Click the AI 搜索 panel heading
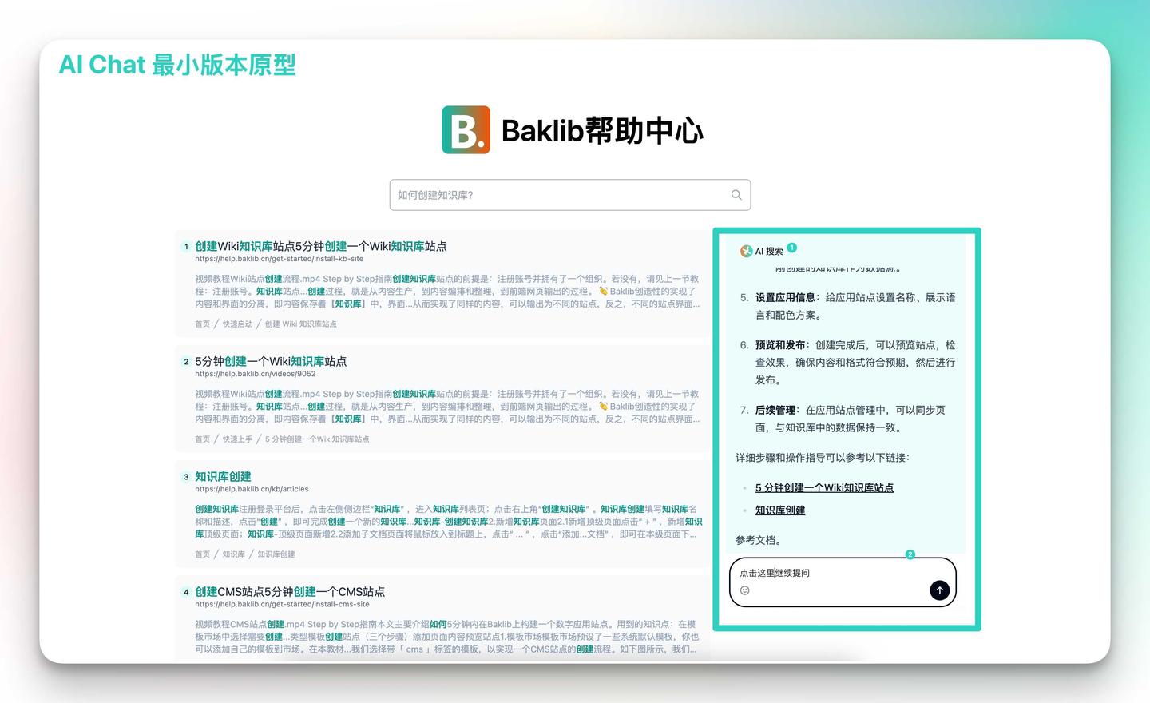 pos(769,251)
